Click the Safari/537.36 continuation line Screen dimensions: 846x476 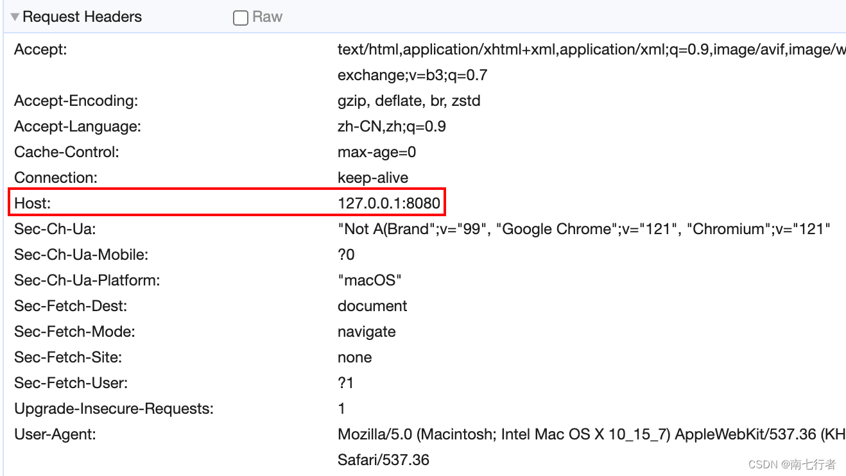click(x=383, y=460)
